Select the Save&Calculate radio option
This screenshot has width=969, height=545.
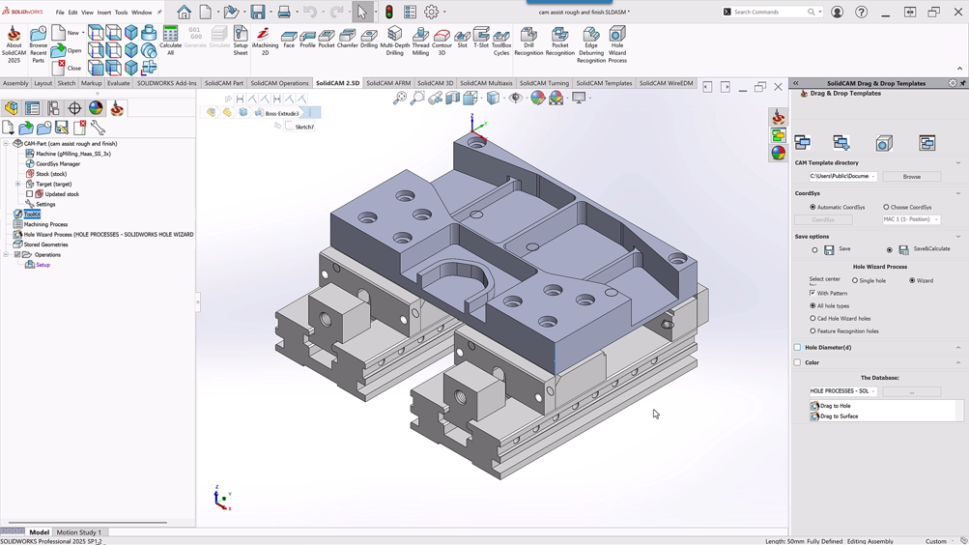coord(889,250)
